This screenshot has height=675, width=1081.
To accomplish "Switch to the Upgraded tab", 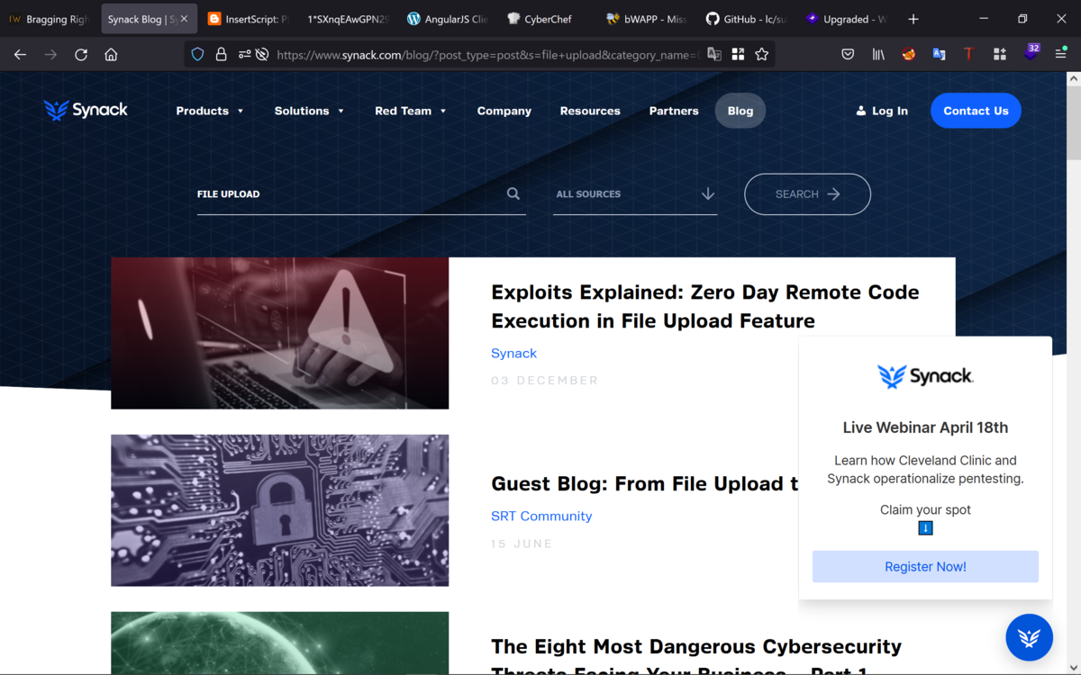I will 846,19.
